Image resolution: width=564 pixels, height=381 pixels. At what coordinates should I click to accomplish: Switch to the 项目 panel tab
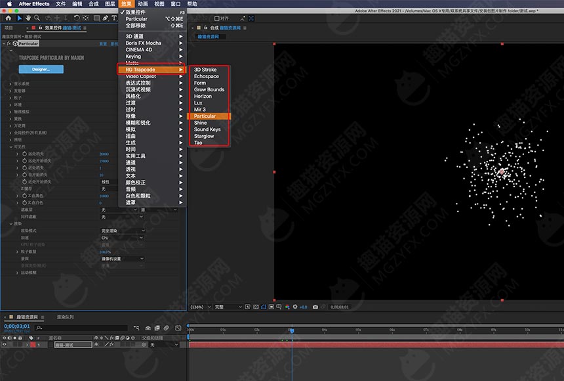(x=9, y=28)
